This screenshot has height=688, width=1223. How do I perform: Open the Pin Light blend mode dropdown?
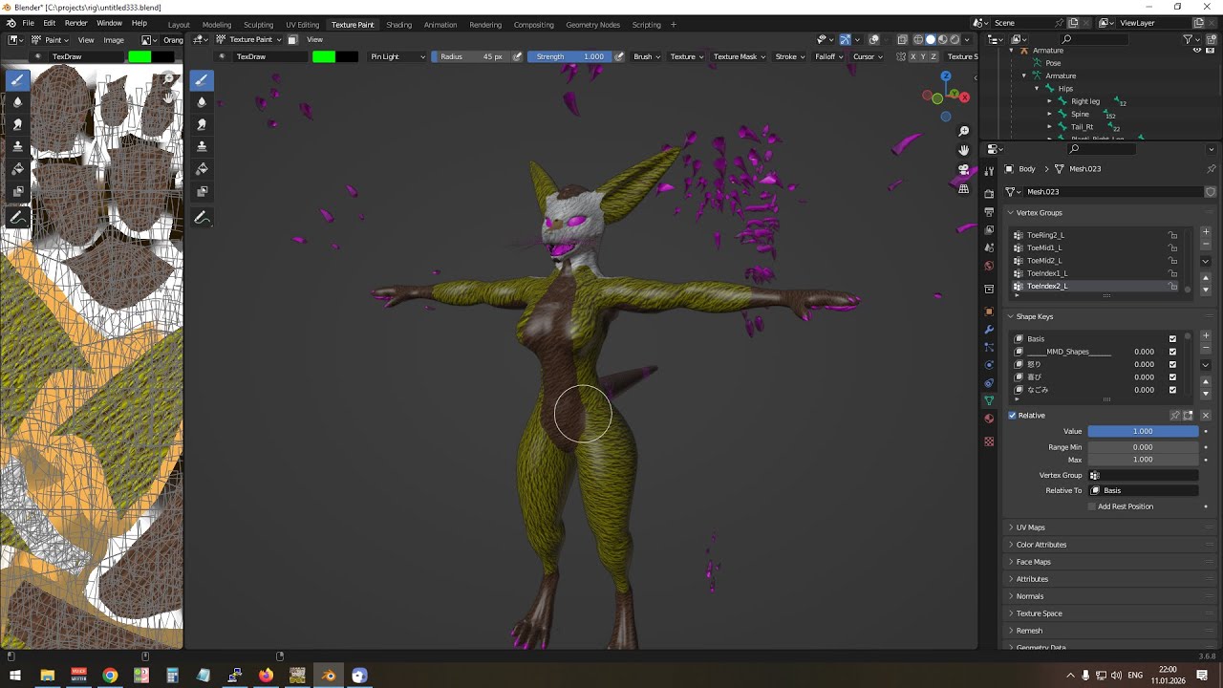[x=397, y=56]
